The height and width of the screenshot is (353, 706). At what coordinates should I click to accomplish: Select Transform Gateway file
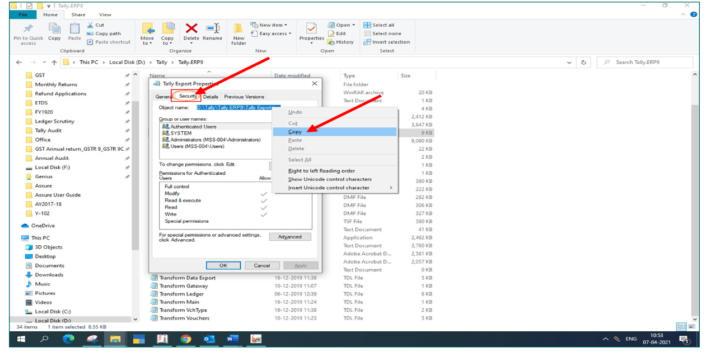click(183, 286)
